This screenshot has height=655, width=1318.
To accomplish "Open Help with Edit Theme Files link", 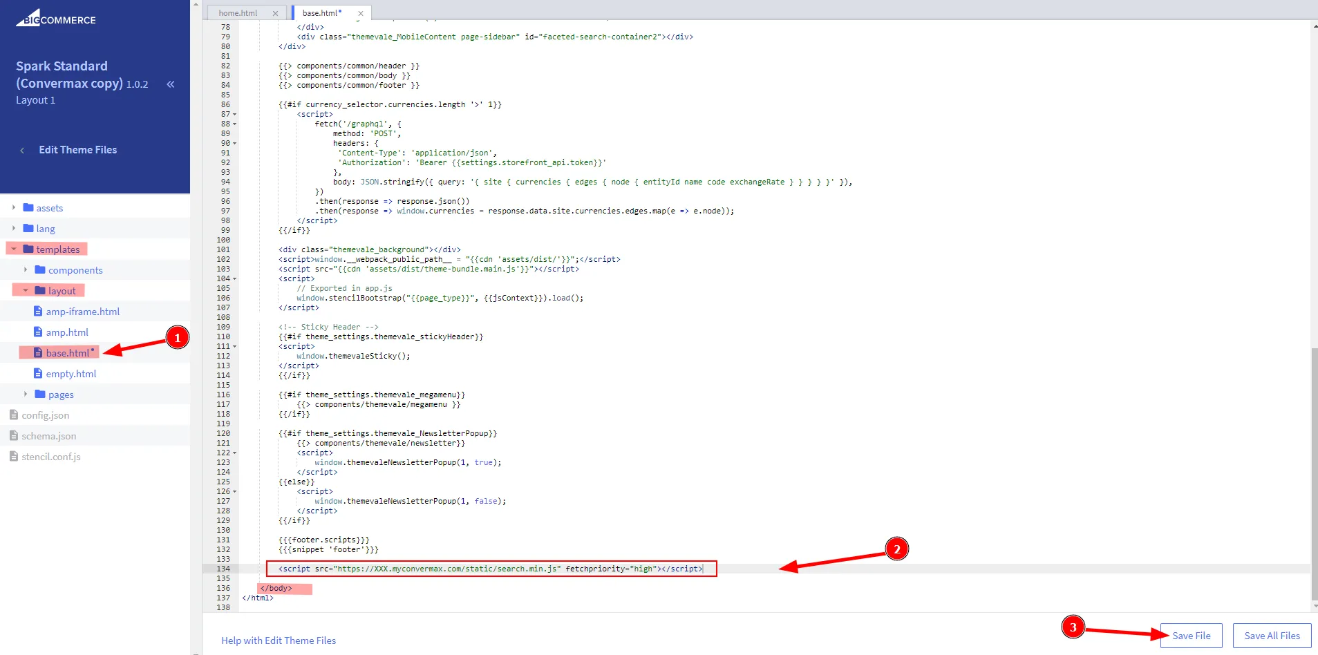I will tap(279, 640).
